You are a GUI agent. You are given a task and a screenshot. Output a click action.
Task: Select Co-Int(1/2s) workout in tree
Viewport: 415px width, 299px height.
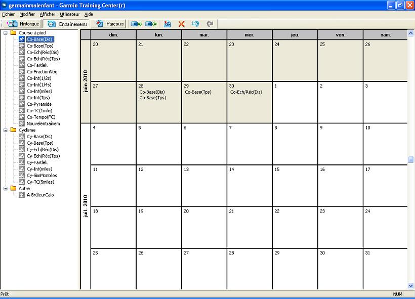(39, 78)
